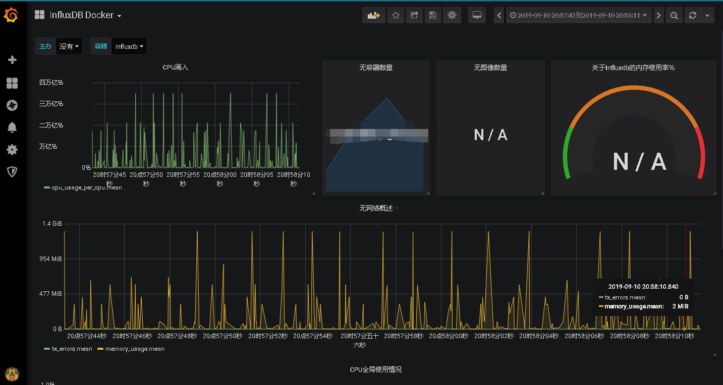Open the 主办 variable dropdown showing 没有
723x385 pixels.
point(69,46)
